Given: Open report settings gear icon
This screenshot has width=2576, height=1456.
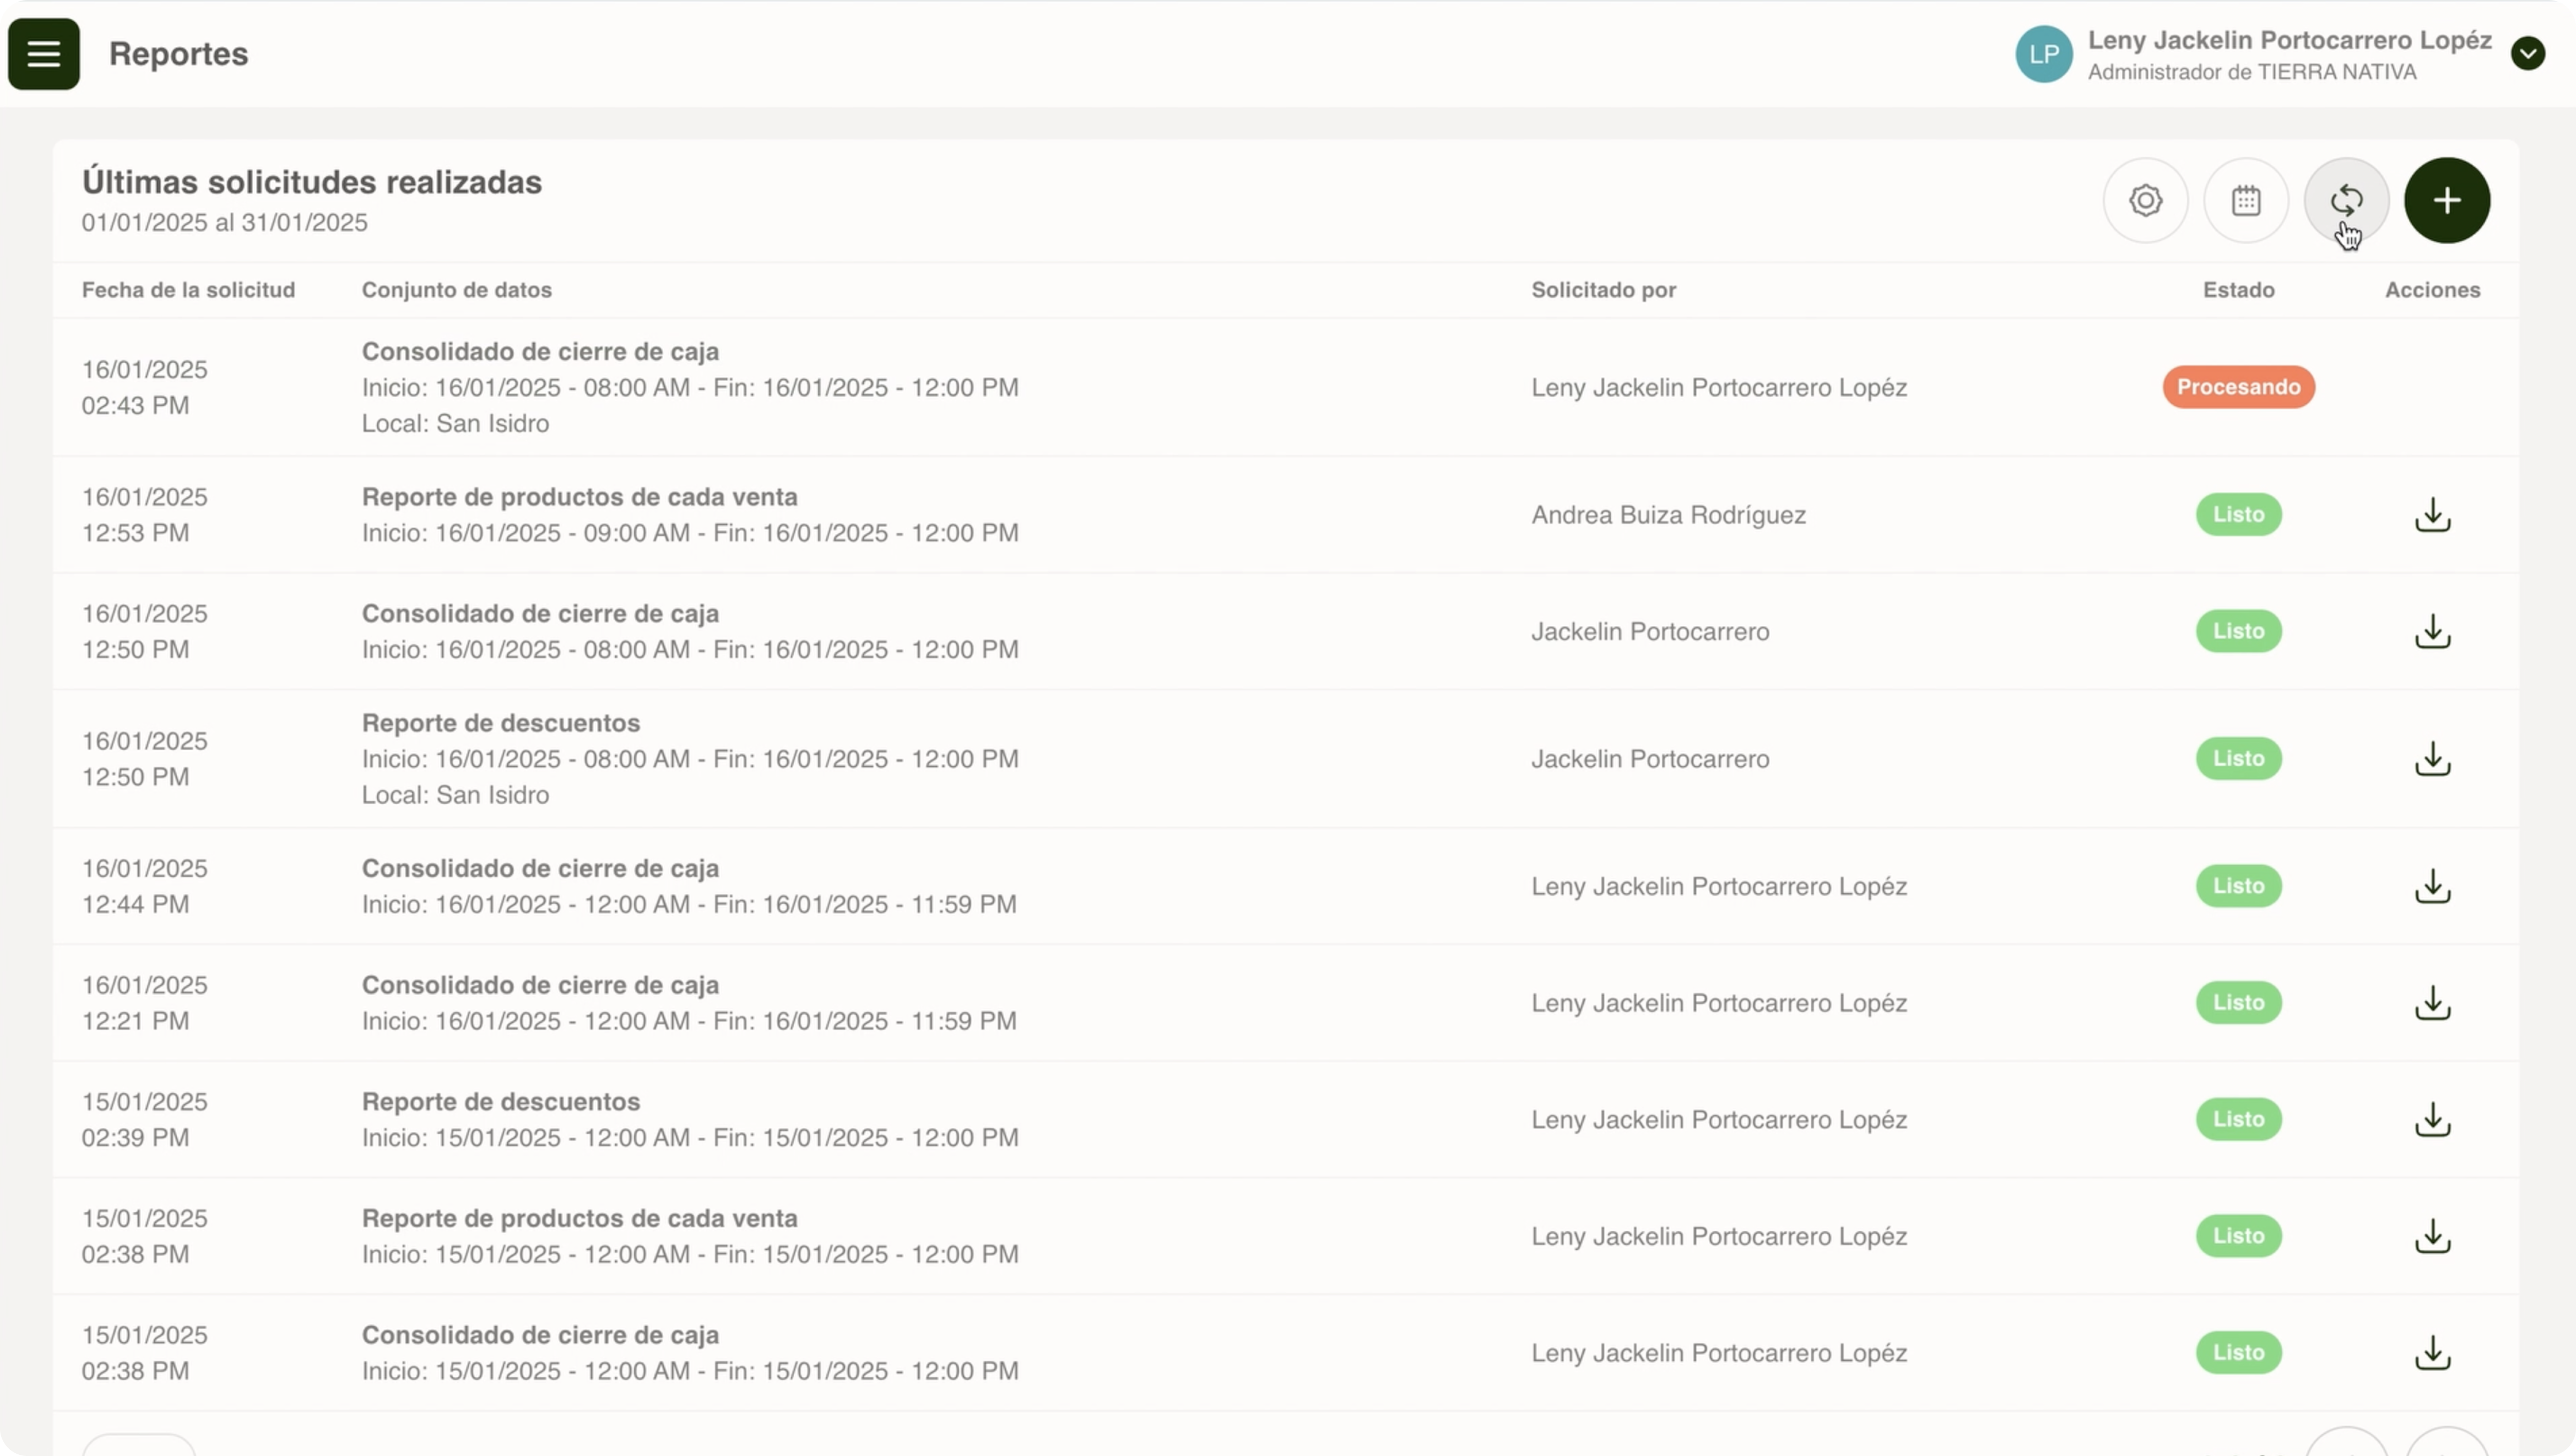Looking at the screenshot, I should click(2145, 200).
